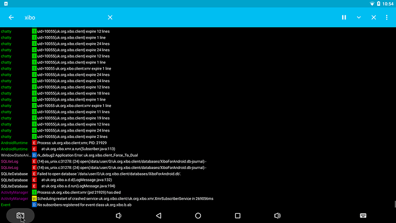Lower volume with the speaker icon
The height and width of the screenshot is (223, 396).
coord(118,216)
